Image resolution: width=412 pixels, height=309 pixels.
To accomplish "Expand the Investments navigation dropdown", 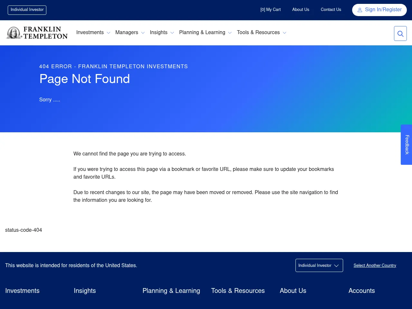I will click(108, 33).
